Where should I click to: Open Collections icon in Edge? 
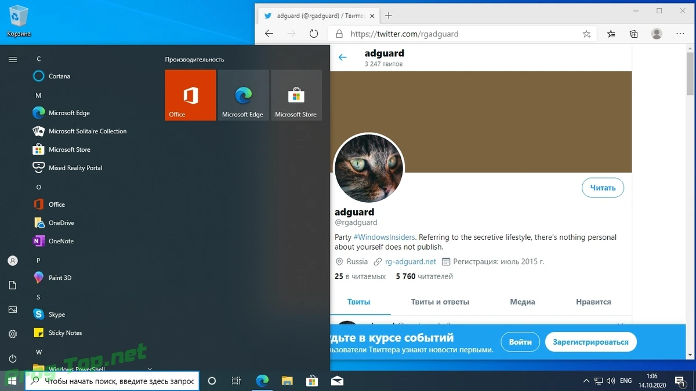tap(634, 34)
